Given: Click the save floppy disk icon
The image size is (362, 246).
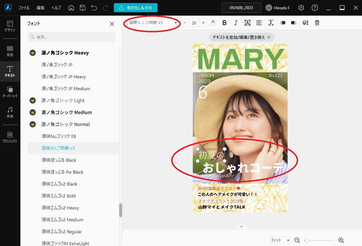Looking at the screenshot, I should 82,8.
